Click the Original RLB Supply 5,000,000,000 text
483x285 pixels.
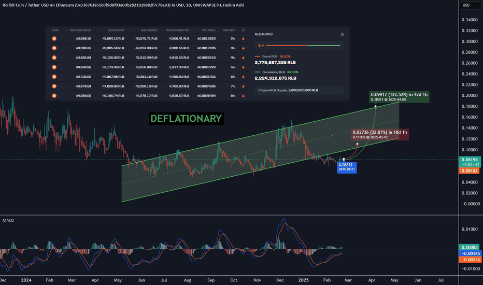pos(288,90)
